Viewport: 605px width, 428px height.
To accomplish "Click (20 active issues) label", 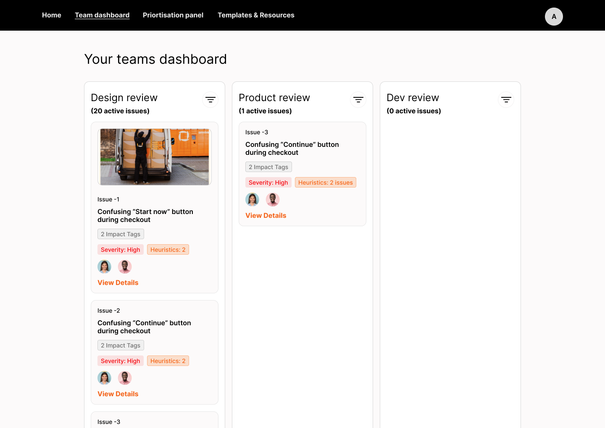I will click(x=120, y=111).
